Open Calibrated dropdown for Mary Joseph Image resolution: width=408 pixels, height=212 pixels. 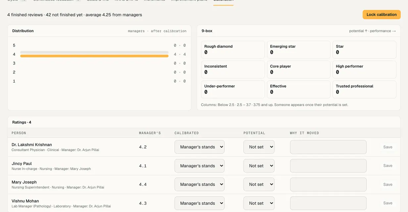pyautogui.click(x=199, y=185)
